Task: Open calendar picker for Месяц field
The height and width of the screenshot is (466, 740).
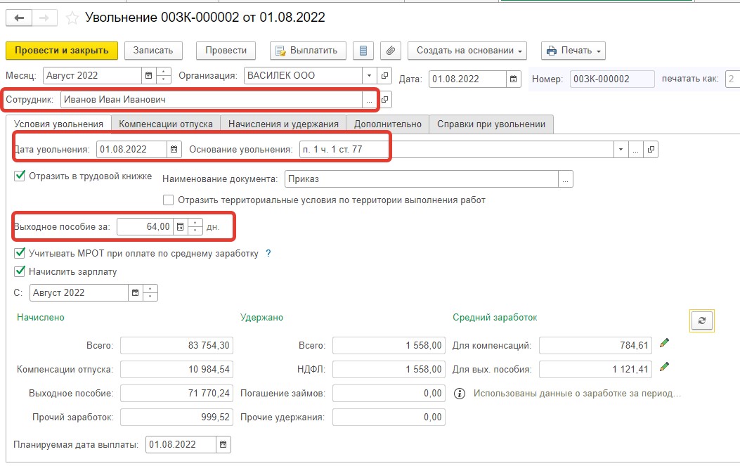Action: tap(149, 75)
